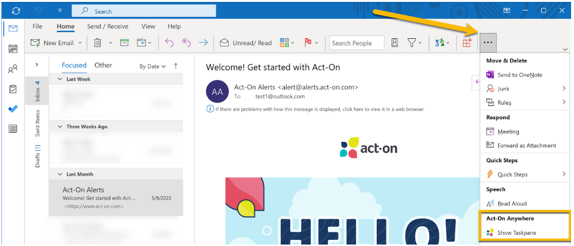Viewport: 574px width, 246px height.
Task: Switch to the Other inbox tab
Action: [103, 65]
